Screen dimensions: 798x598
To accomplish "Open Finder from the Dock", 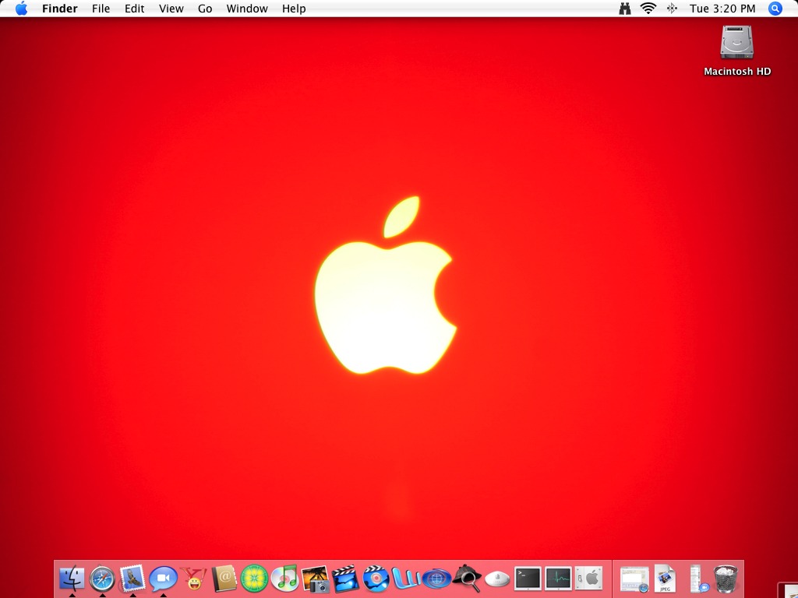I will point(72,579).
